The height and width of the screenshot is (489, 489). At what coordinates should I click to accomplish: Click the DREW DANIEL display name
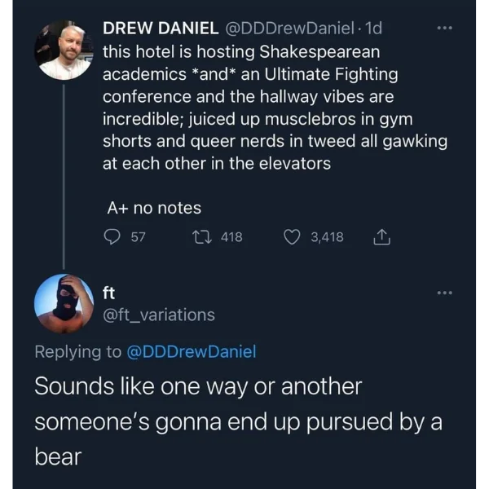pos(161,28)
